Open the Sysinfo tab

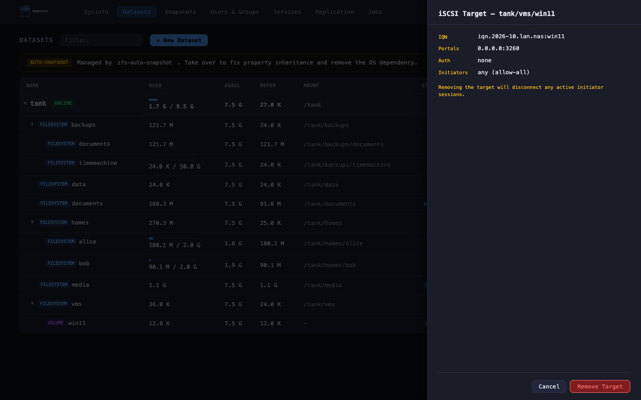tap(96, 12)
